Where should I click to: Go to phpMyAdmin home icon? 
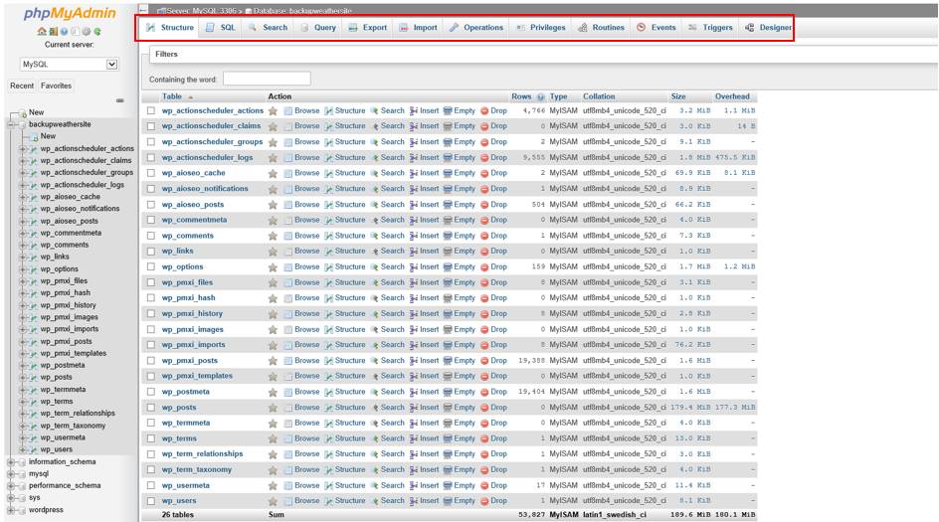[x=42, y=31]
